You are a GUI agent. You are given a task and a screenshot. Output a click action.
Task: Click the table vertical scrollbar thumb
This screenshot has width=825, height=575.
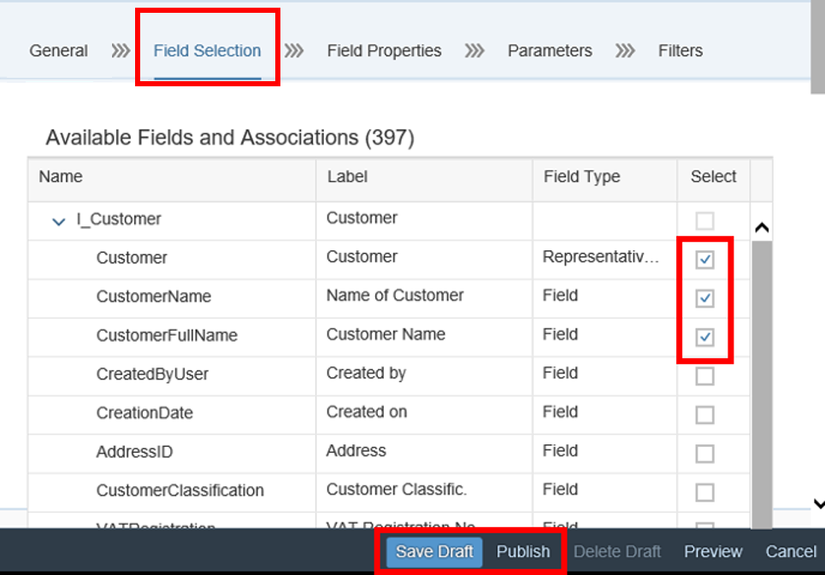(x=762, y=384)
